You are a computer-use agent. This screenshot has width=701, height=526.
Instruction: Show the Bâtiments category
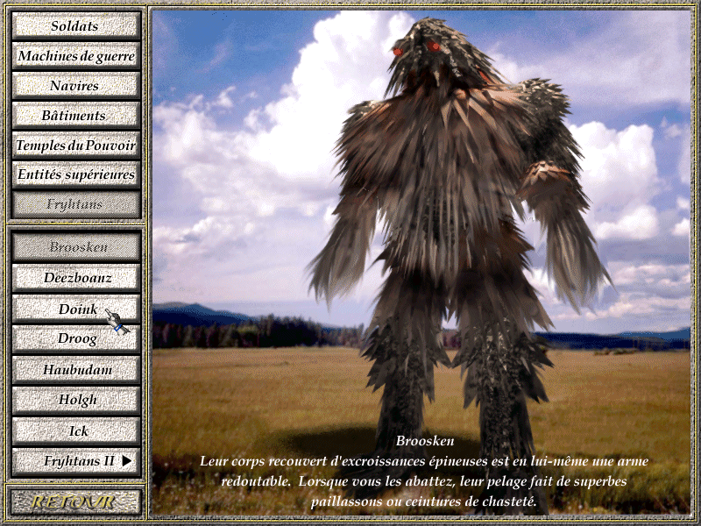tap(76, 116)
